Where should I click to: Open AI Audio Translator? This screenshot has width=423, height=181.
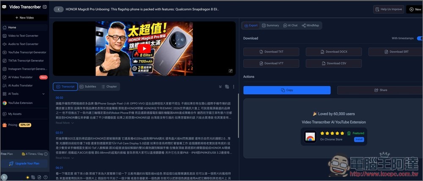coord(24,86)
